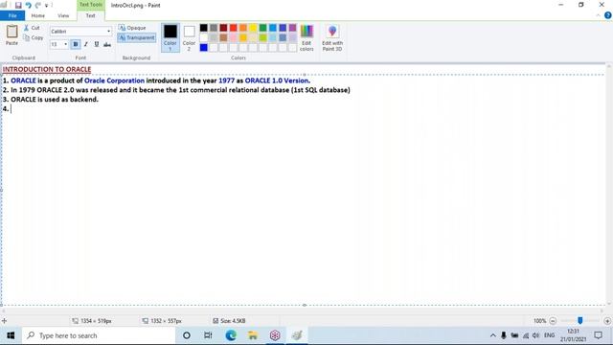Undo the last action

(x=28, y=5)
